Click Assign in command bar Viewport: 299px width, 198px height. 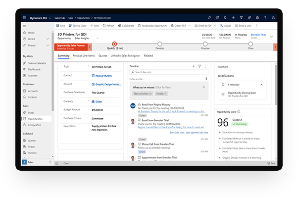(x=226, y=26)
